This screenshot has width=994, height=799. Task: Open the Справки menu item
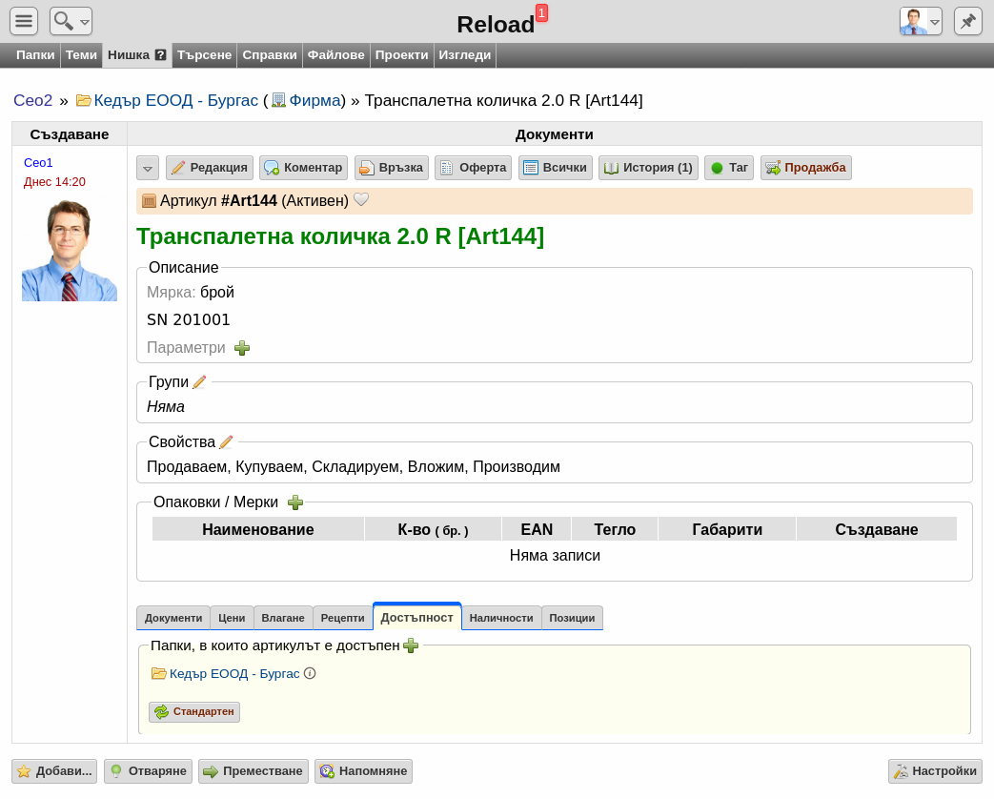(x=270, y=55)
